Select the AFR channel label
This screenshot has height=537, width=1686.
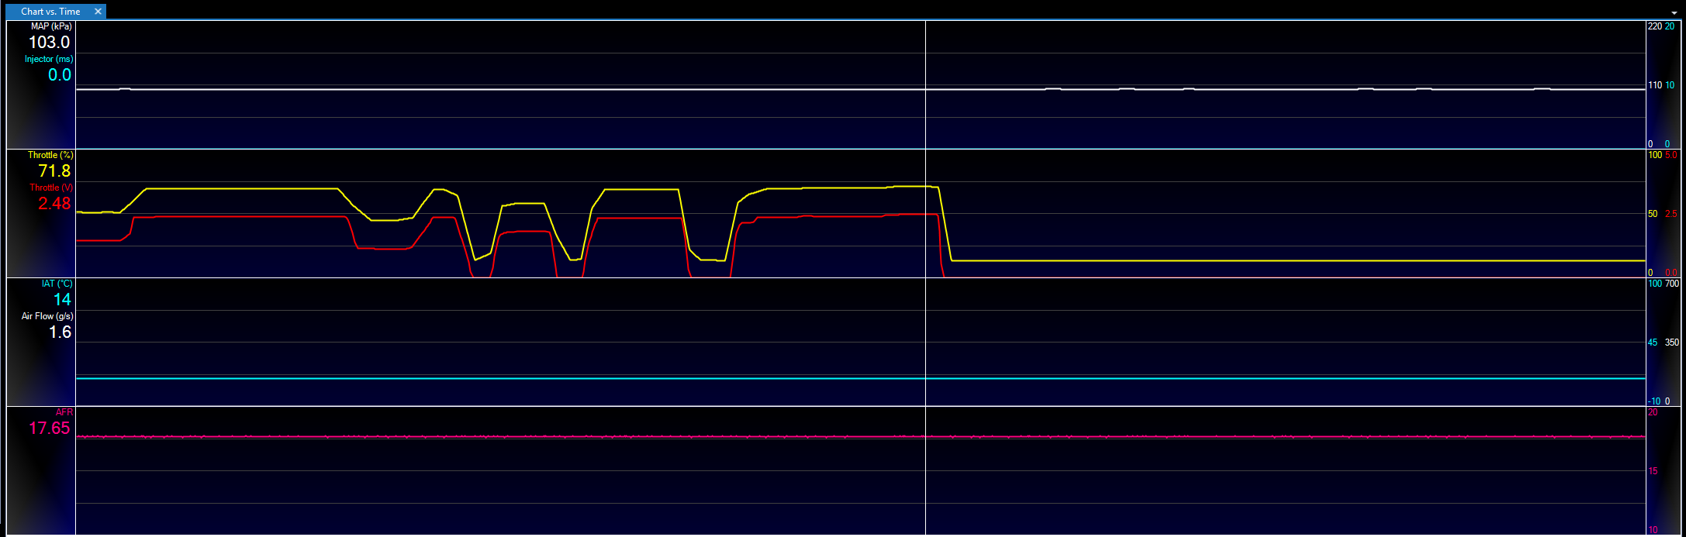point(64,412)
